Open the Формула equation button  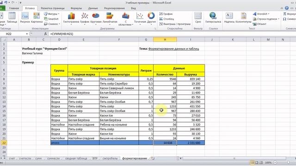290,14
